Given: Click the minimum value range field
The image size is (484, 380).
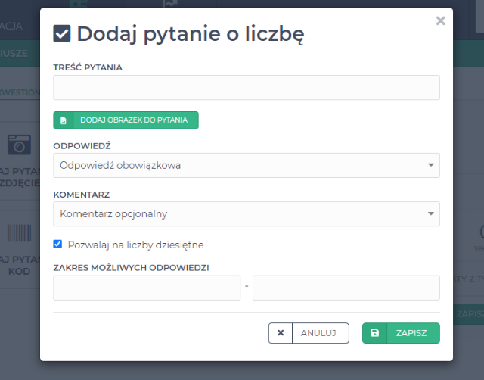Looking at the screenshot, I should click(147, 288).
